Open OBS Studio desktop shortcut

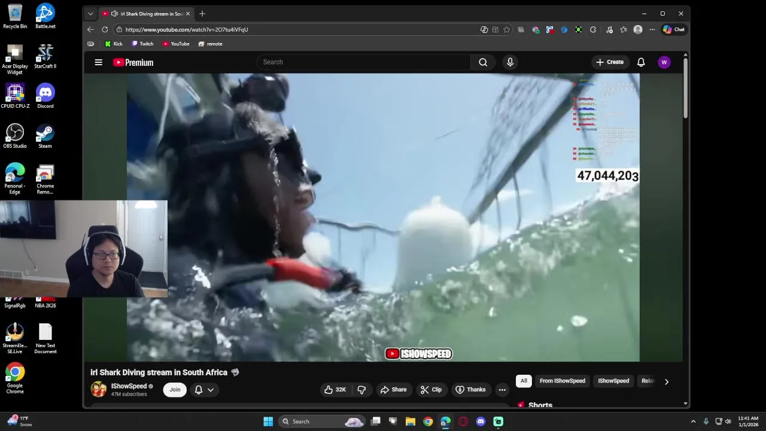(x=15, y=136)
